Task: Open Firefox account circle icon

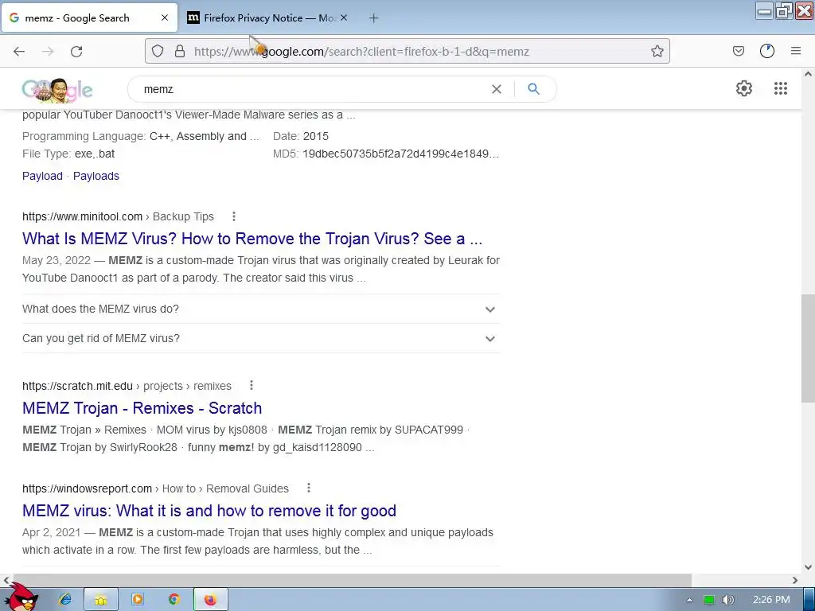Action: coord(767,51)
